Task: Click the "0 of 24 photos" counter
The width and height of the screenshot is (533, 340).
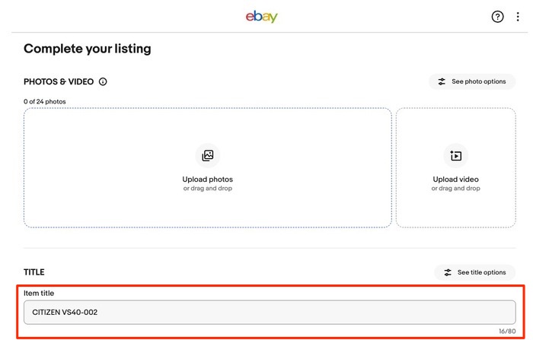Action: click(x=44, y=101)
